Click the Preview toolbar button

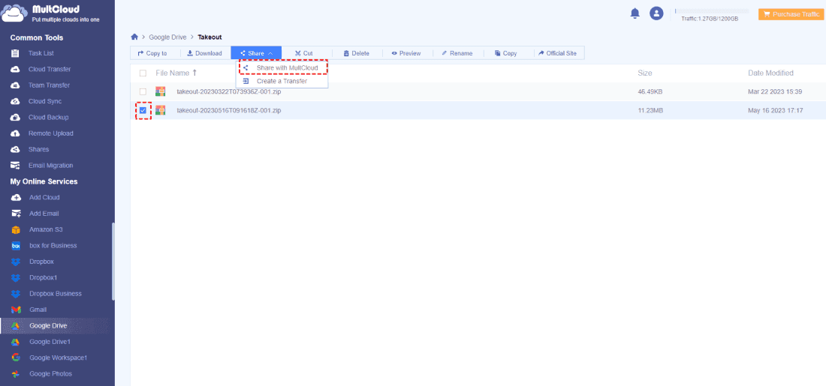(405, 53)
